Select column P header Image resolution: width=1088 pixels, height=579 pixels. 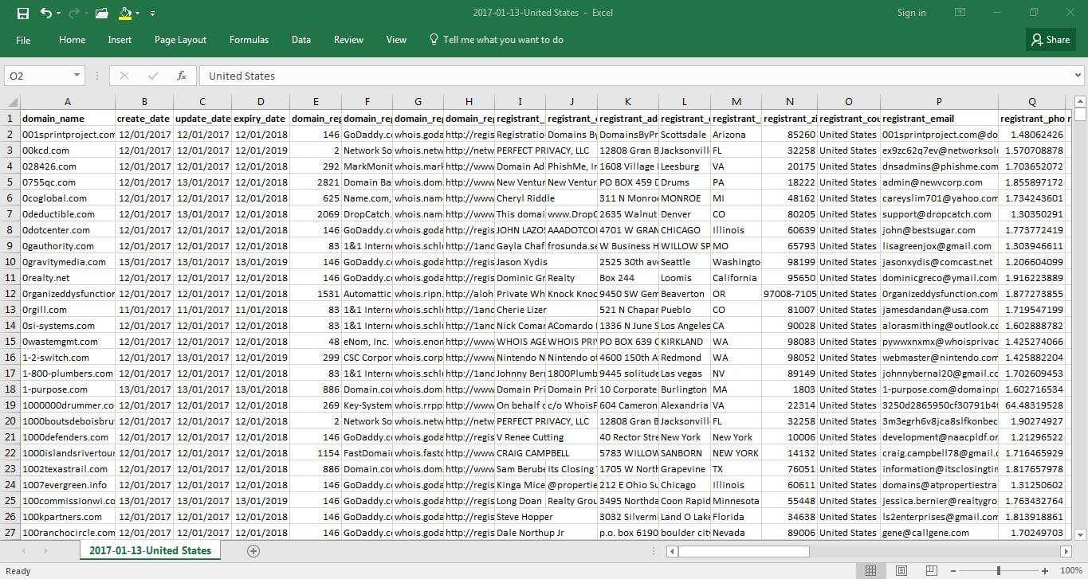click(x=939, y=102)
